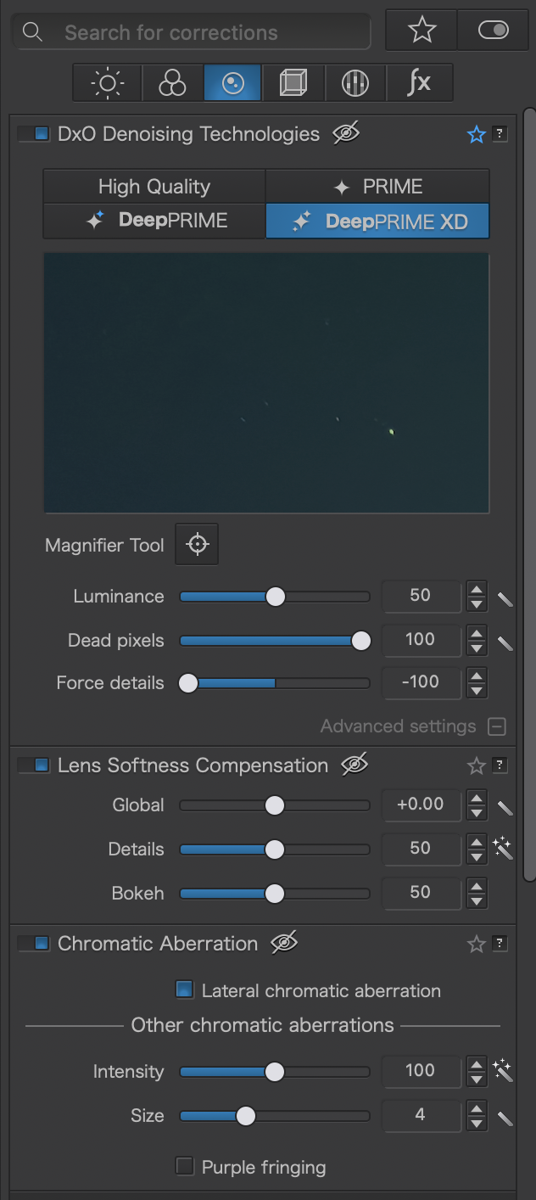This screenshot has width=536, height=1200.
Task: Click the Luminance slider track
Action: [275, 597]
